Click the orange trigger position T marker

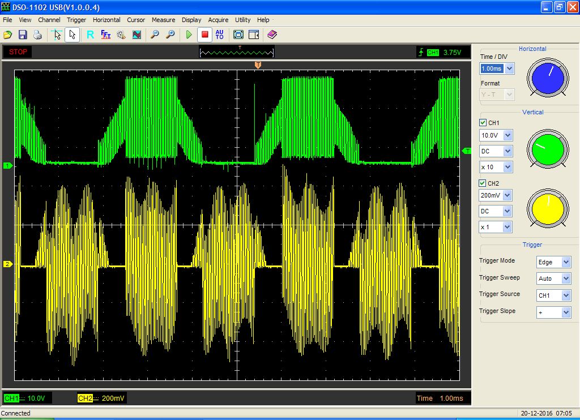point(258,65)
